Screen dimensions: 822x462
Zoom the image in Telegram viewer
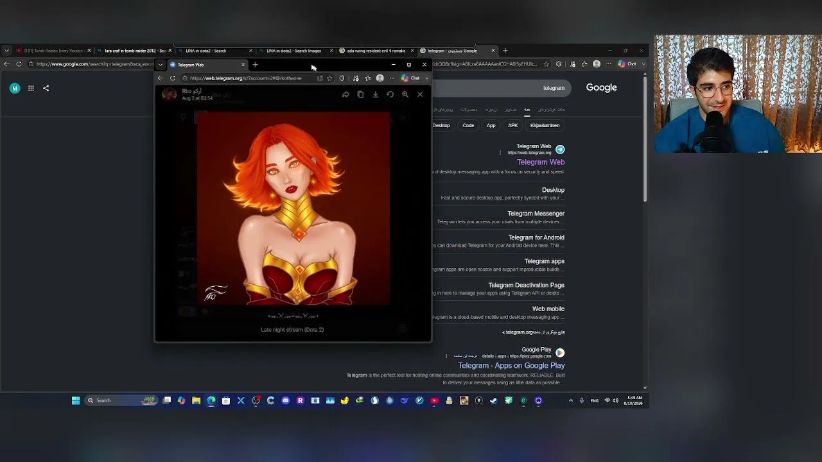[x=405, y=94]
